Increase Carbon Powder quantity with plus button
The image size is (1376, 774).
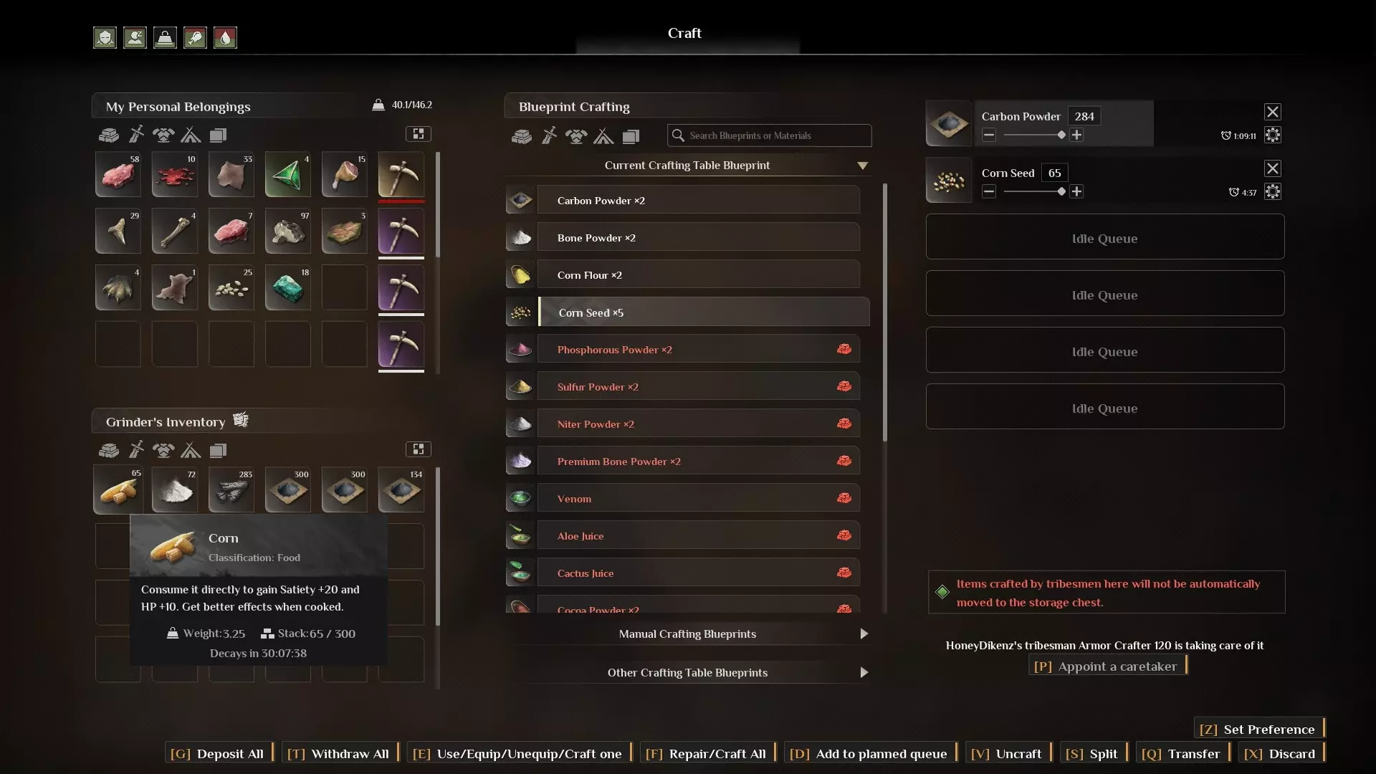tap(1076, 135)
